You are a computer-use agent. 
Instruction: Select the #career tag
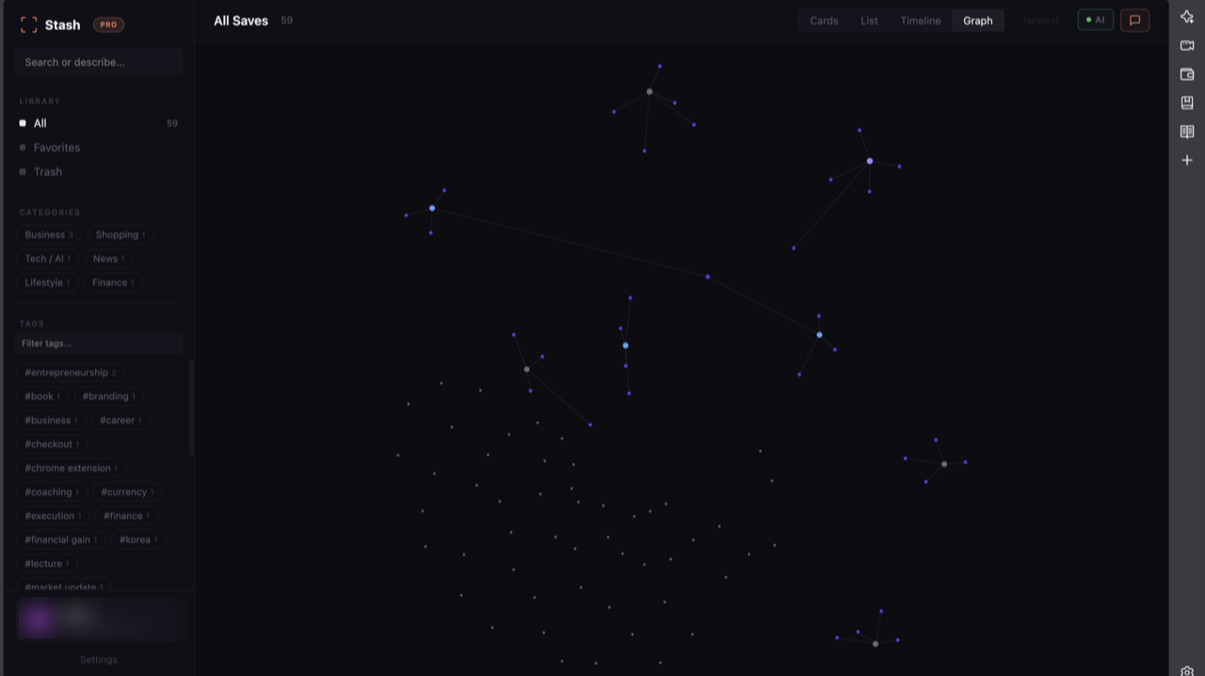point(120,420)
